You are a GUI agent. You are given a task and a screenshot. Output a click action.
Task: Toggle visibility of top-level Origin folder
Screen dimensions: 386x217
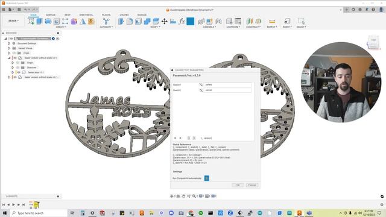pyautogui.click(x=14, y=53)
